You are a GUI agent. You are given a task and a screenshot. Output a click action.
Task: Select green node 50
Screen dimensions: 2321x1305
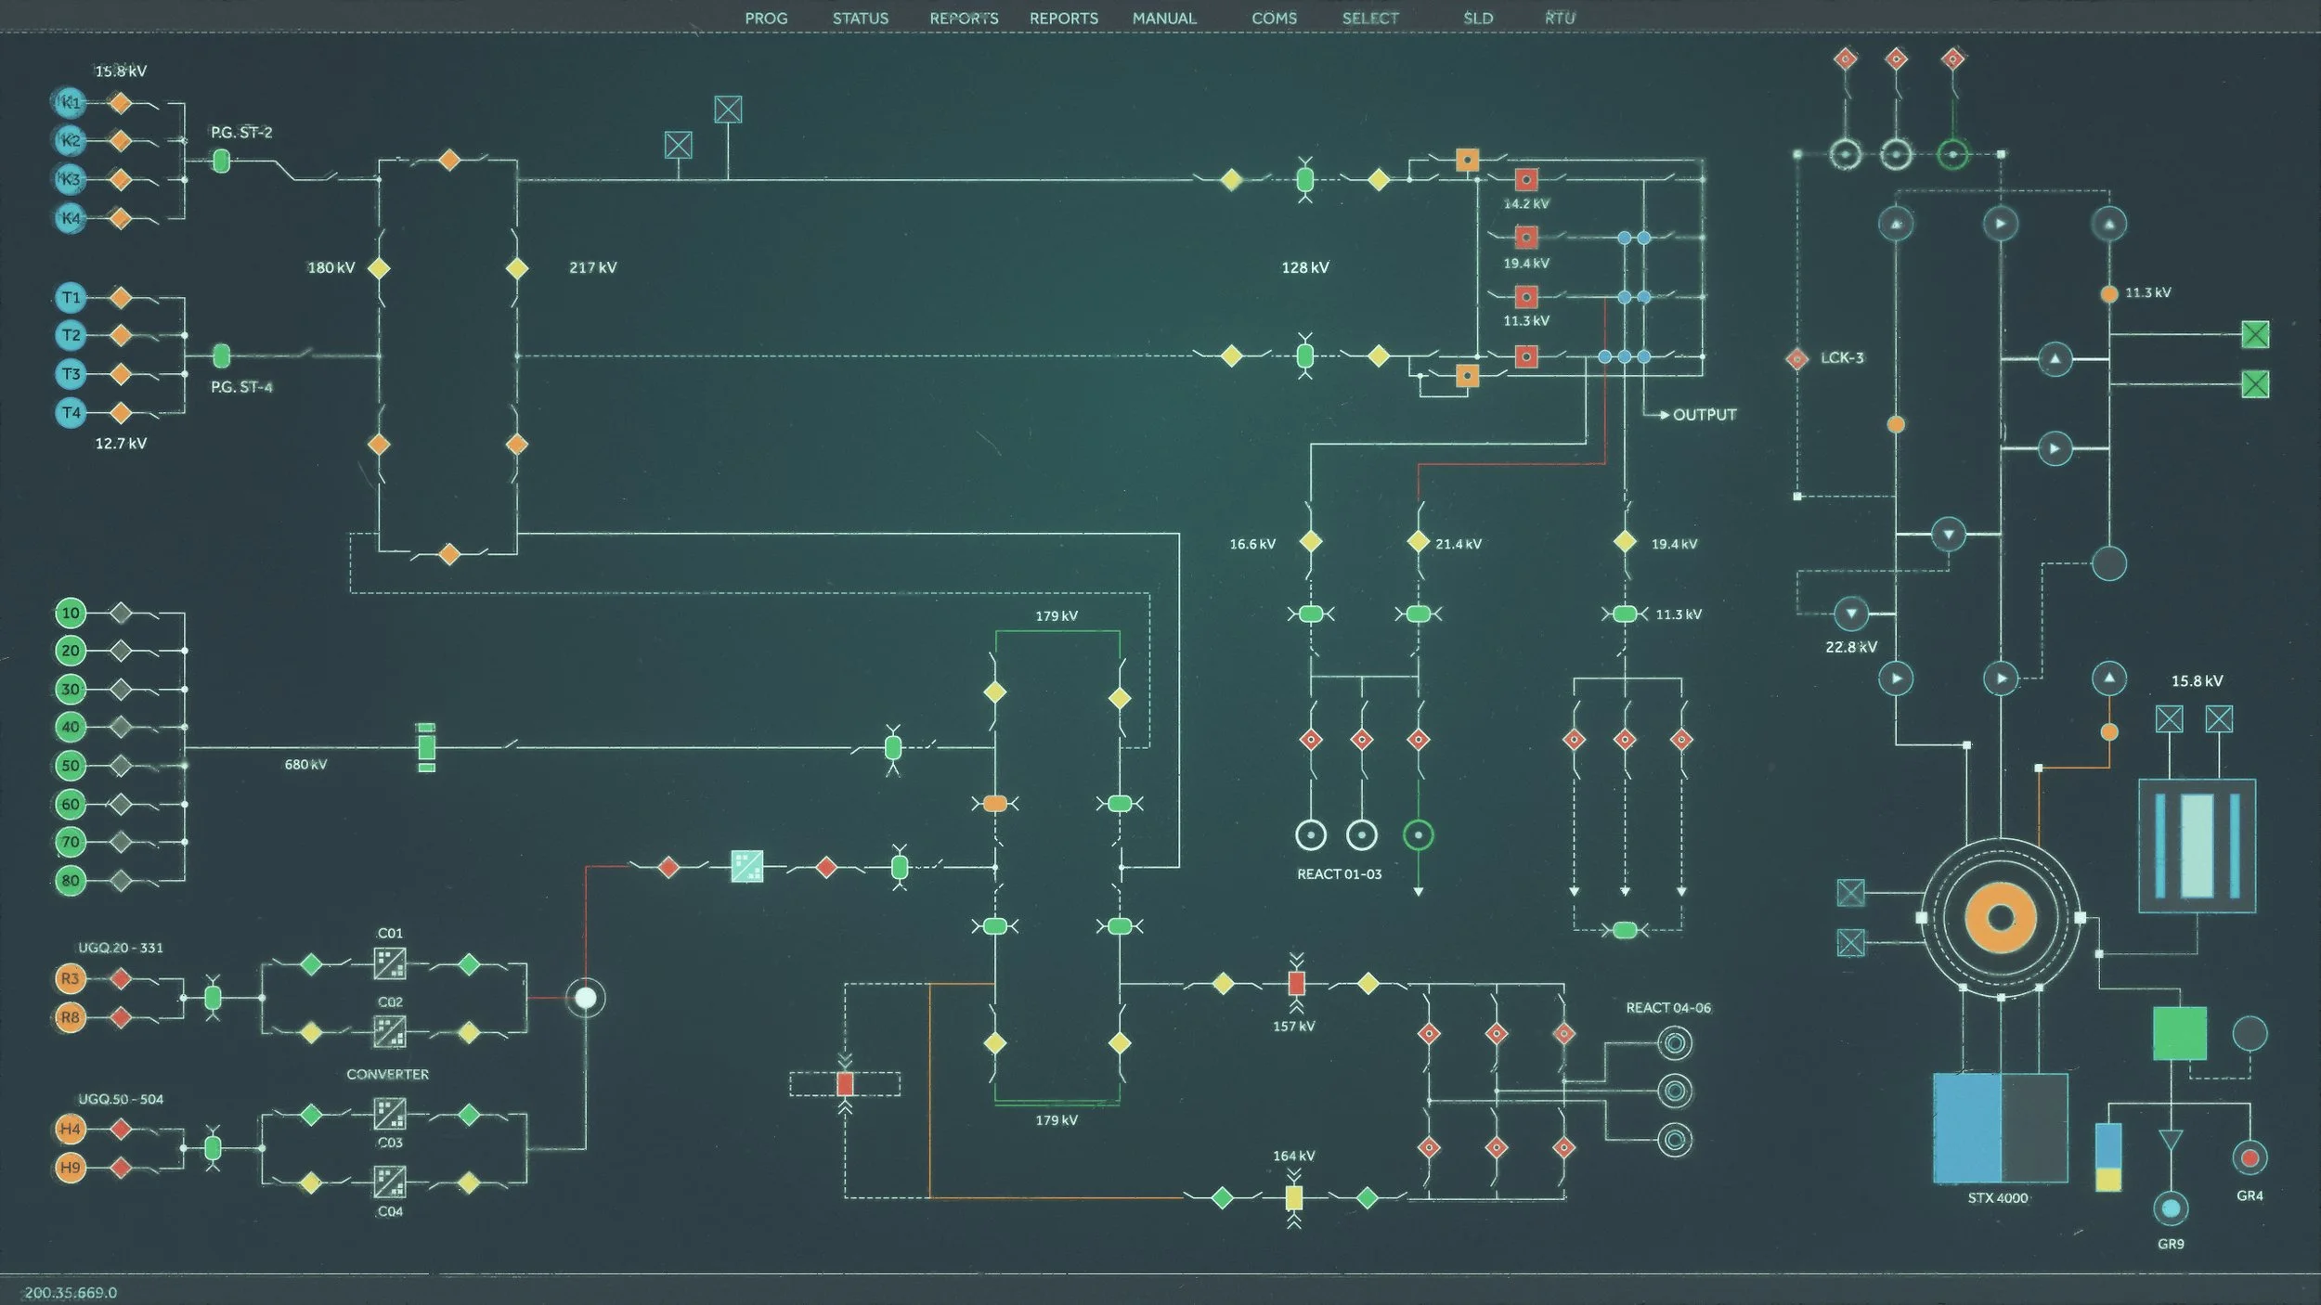pyautogui.click(x=71, y=766)
